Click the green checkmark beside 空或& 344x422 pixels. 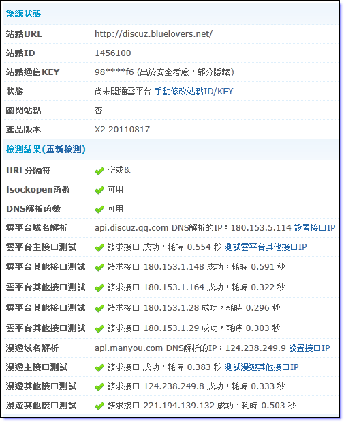(x=99, y=171)
